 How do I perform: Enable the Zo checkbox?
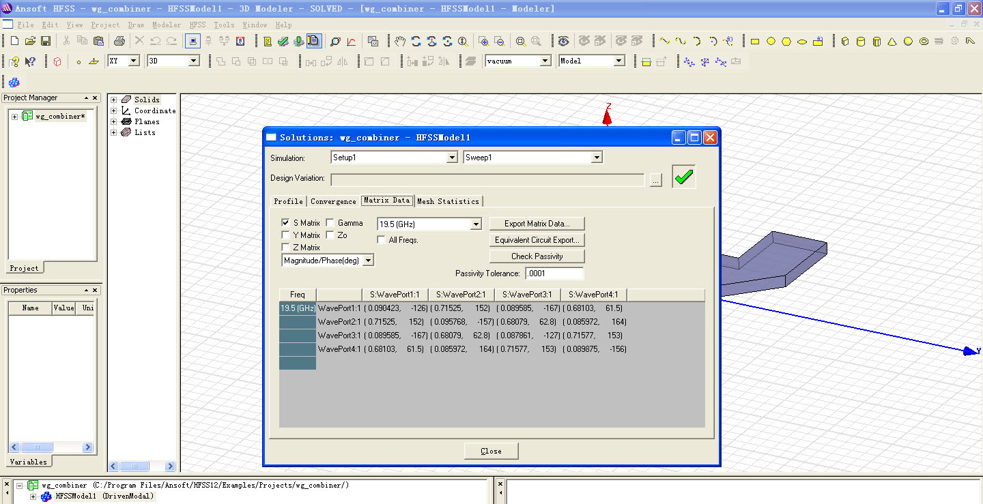pos(330,235)
